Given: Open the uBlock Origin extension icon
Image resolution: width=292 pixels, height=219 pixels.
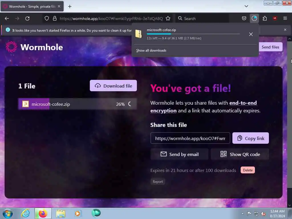Looking at the screenshot, I should point(275,18).
